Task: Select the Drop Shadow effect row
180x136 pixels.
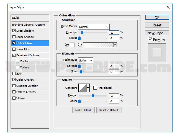Action: (30, 31)
